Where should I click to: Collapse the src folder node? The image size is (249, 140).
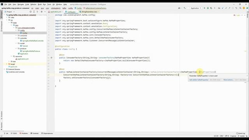click(x=7, y=20)
